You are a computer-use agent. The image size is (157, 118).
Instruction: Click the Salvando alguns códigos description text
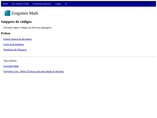[28, 28]
